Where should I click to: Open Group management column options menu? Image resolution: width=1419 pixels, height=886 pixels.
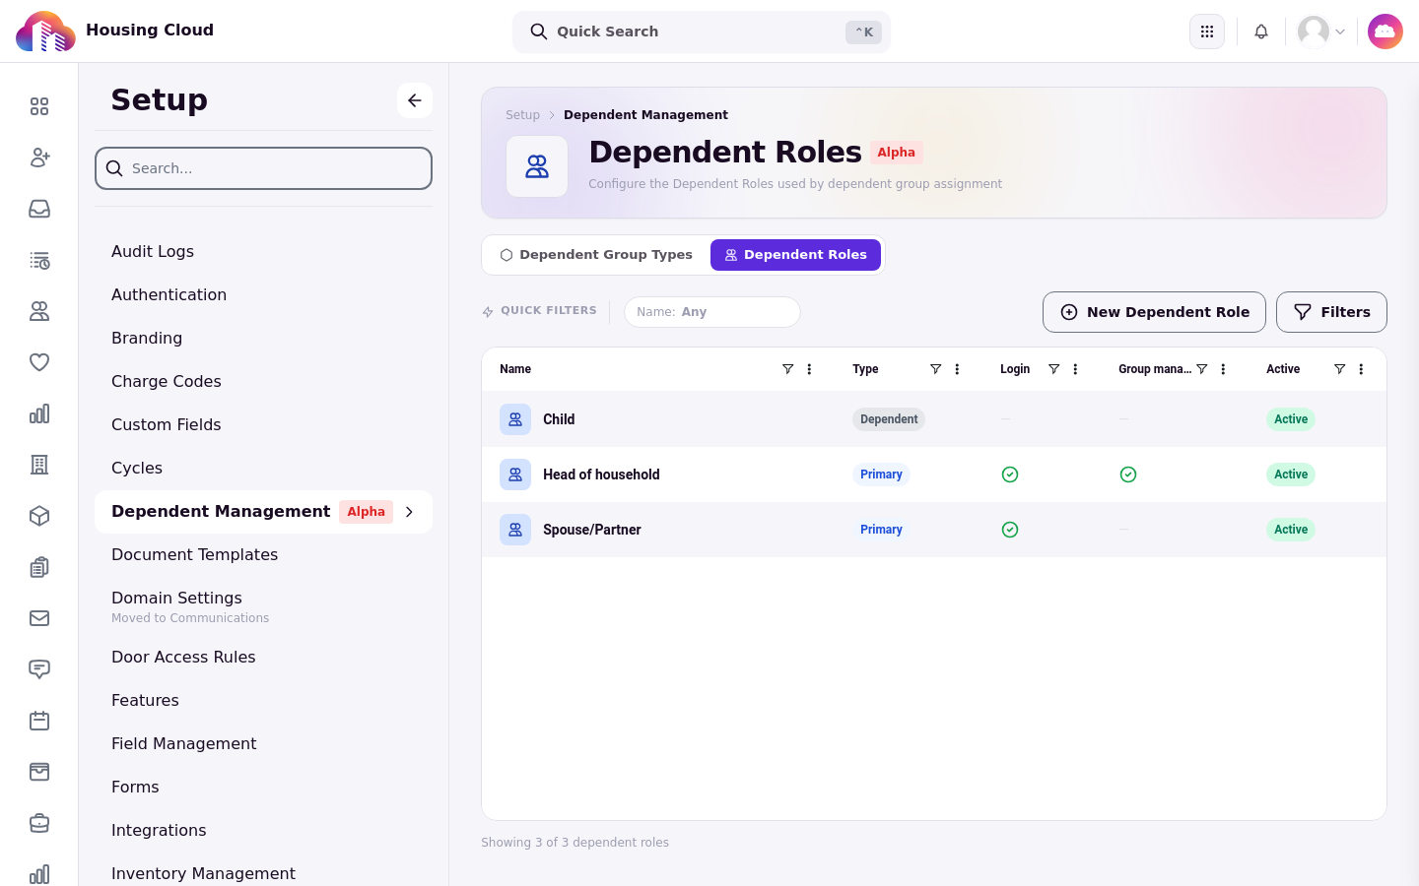[x=1223, y=369]
